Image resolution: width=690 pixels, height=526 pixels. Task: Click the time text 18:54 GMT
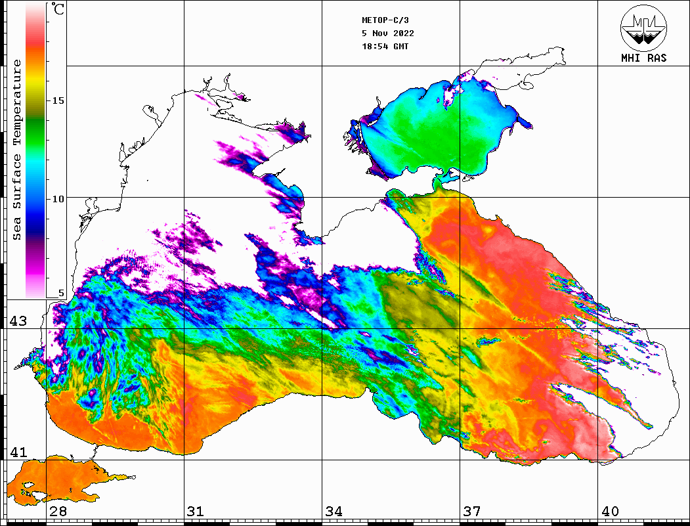(x=385, y=47)
